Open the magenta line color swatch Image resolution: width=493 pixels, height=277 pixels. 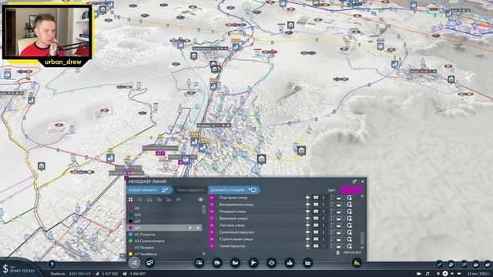(350, 190)
